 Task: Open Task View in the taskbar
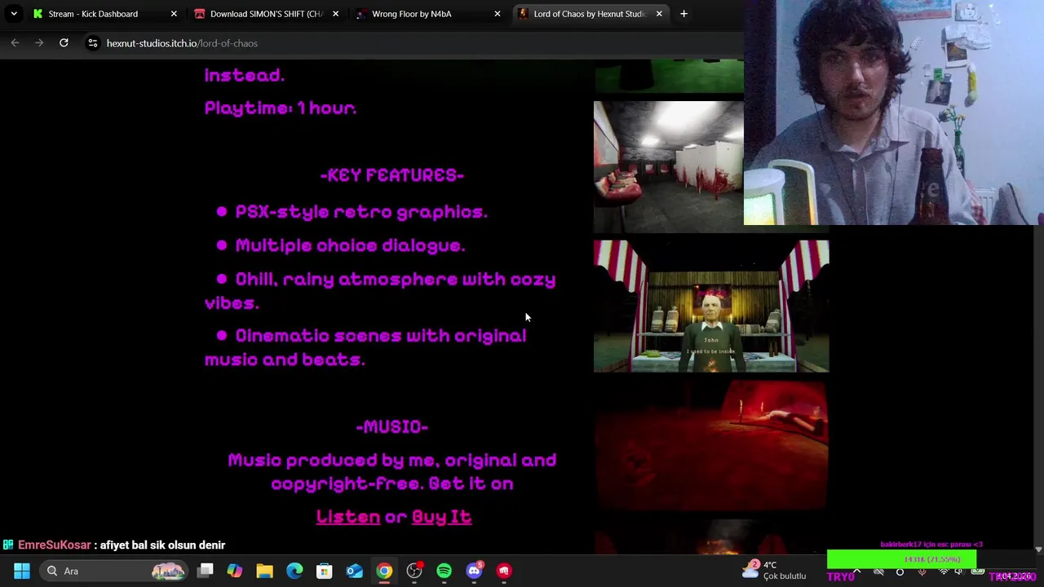click(x=206, y=571)
